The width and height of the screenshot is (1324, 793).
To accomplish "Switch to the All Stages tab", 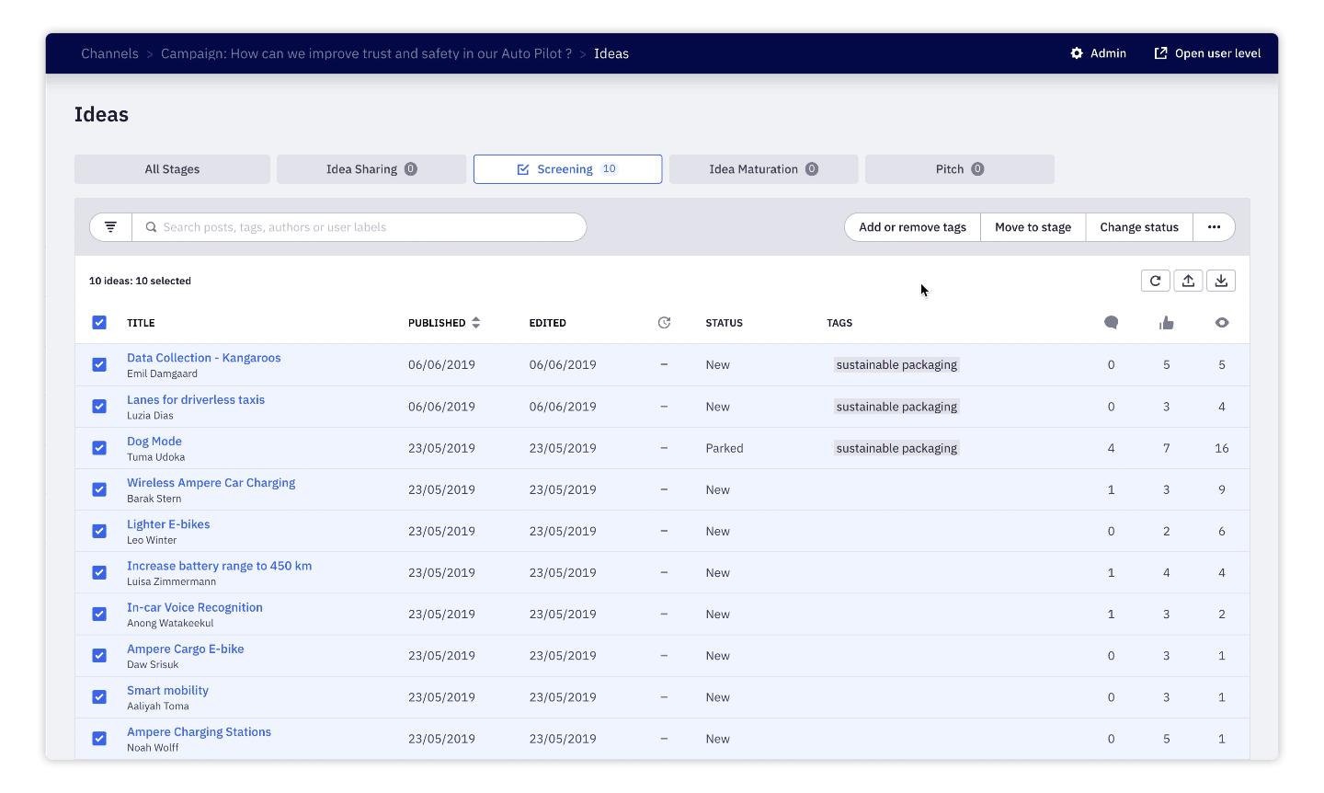I will coord(172,169).
